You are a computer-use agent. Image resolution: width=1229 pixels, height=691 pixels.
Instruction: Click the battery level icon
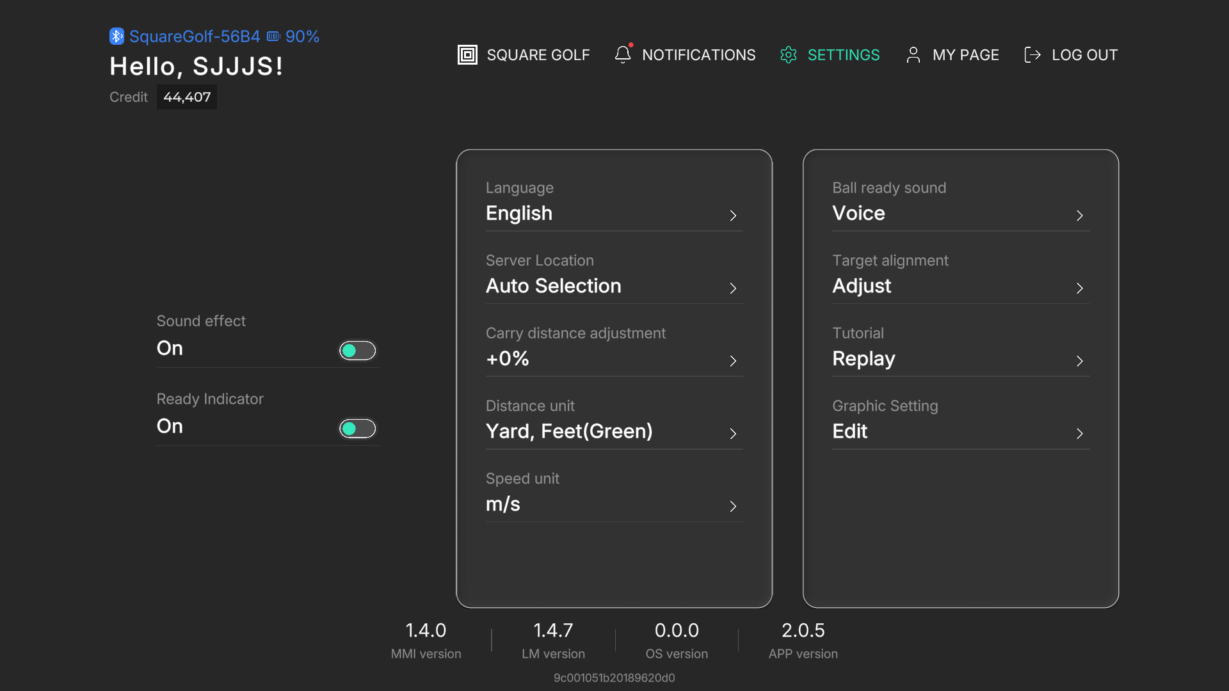(273, 36)
